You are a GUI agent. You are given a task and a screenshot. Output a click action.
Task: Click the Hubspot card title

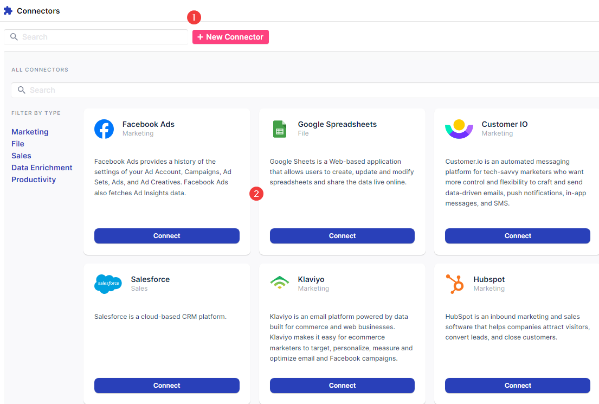point(489,279)
